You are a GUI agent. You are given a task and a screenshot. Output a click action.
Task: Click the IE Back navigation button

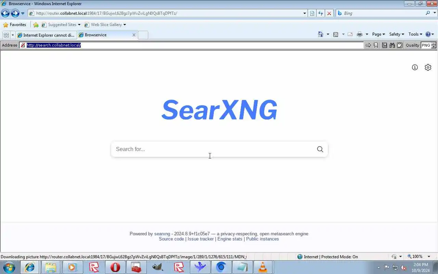tap(5, 13)
